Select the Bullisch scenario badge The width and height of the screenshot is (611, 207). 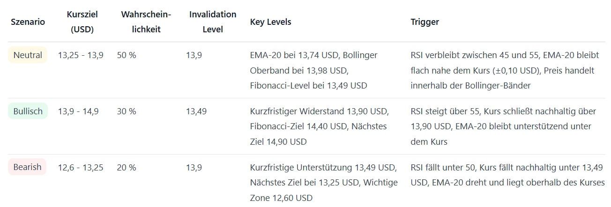(x=28, y=111)
